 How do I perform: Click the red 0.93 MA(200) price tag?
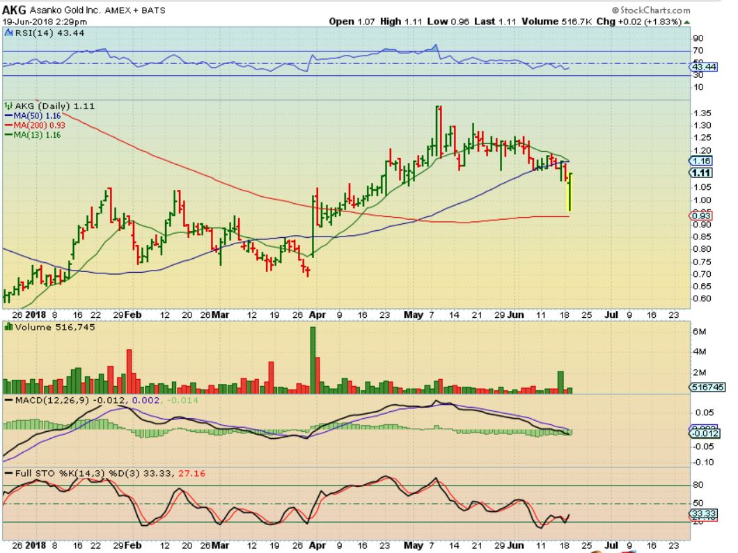tap(701, 216)
